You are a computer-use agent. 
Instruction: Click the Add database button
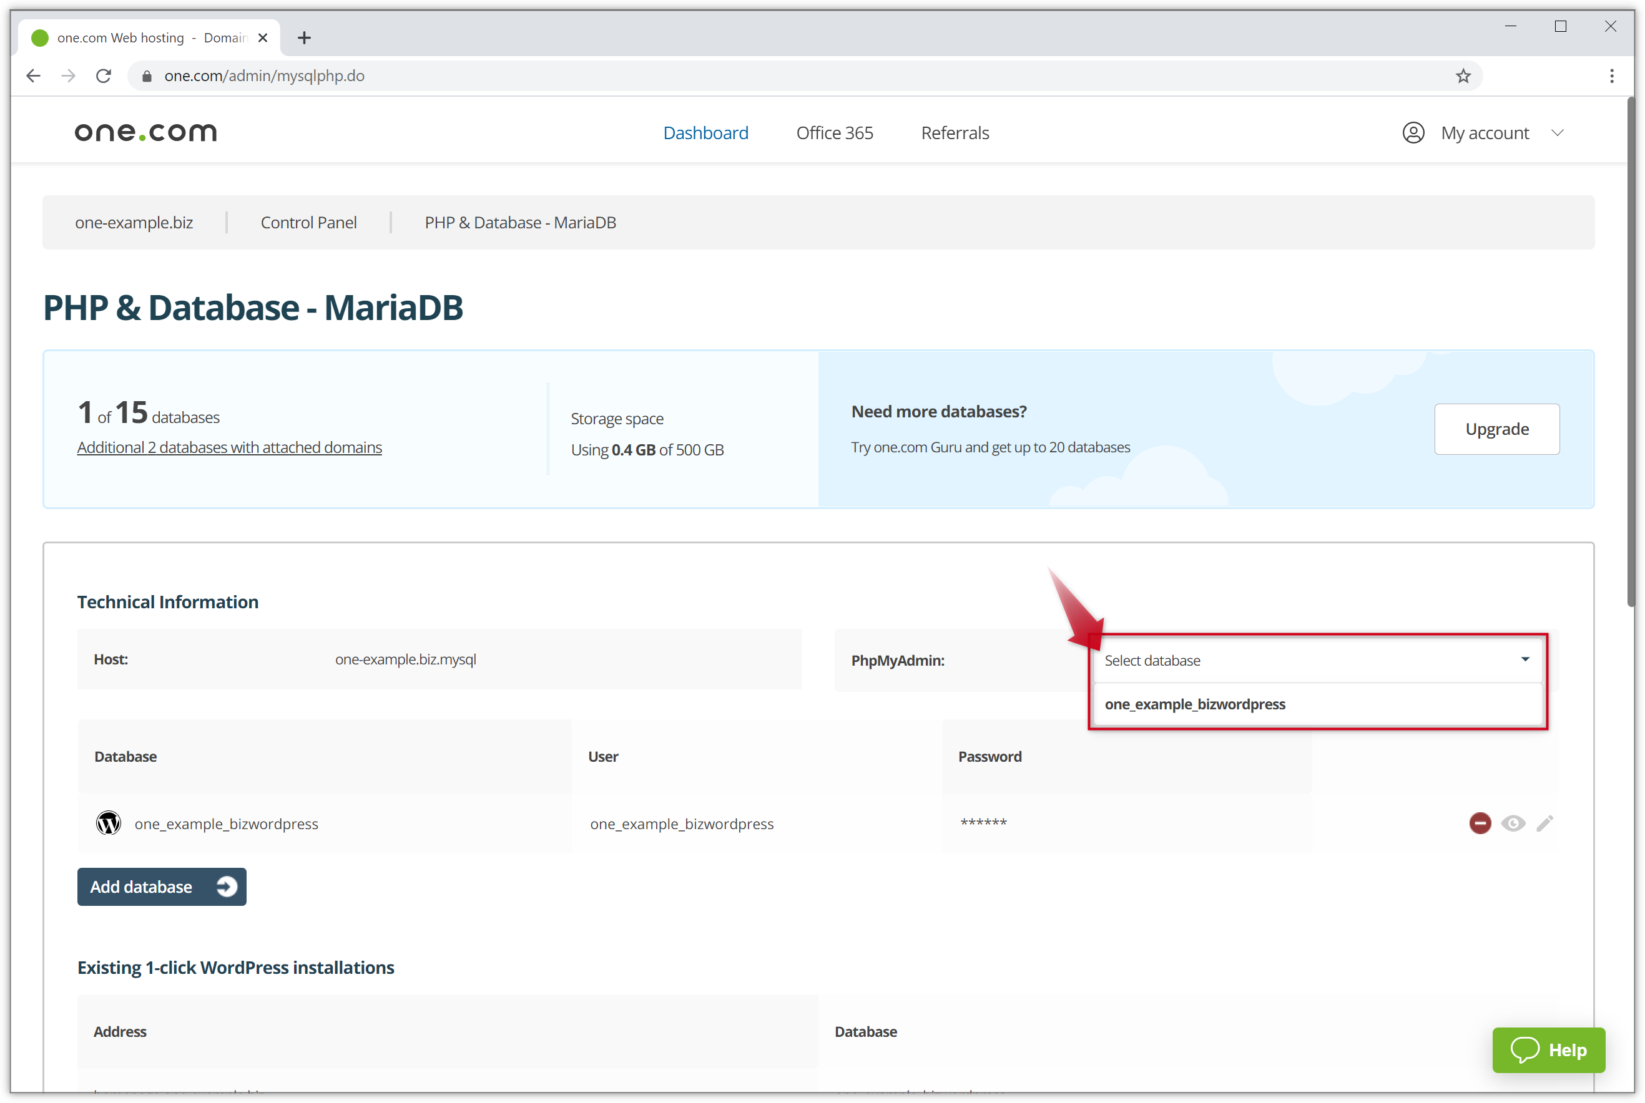coord(161,887)
